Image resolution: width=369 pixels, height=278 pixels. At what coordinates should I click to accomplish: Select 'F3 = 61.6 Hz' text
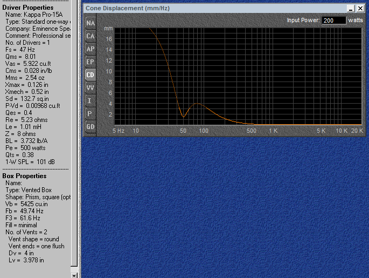pyautogui.click(x=23, y=218)
